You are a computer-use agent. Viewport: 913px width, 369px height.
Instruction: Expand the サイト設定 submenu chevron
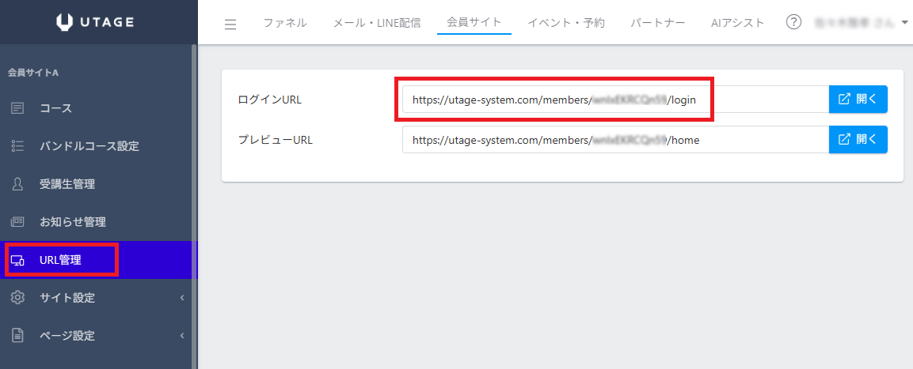point(182,298)
